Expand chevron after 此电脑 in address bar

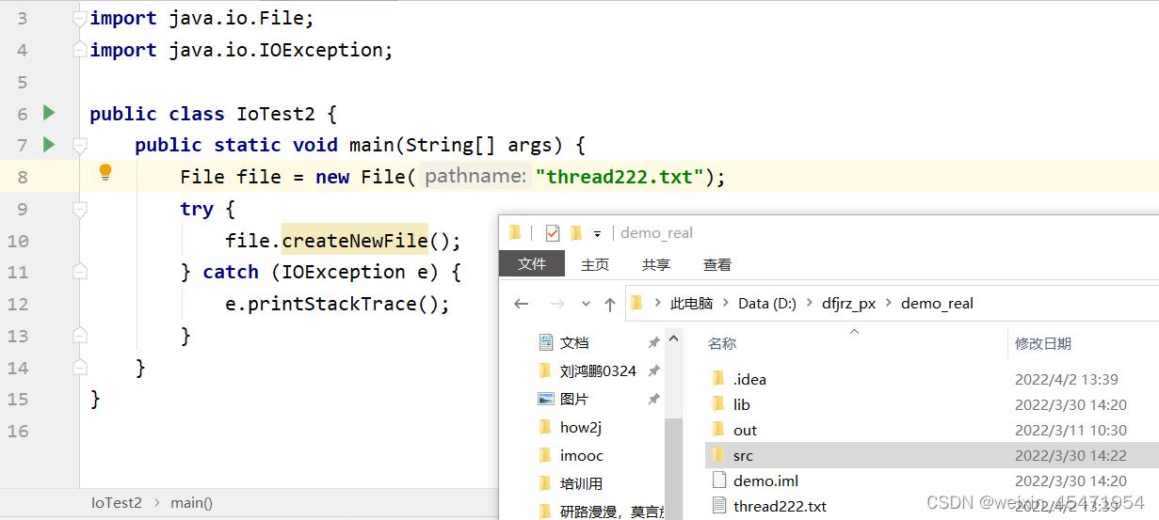click(x=725, y=304)
